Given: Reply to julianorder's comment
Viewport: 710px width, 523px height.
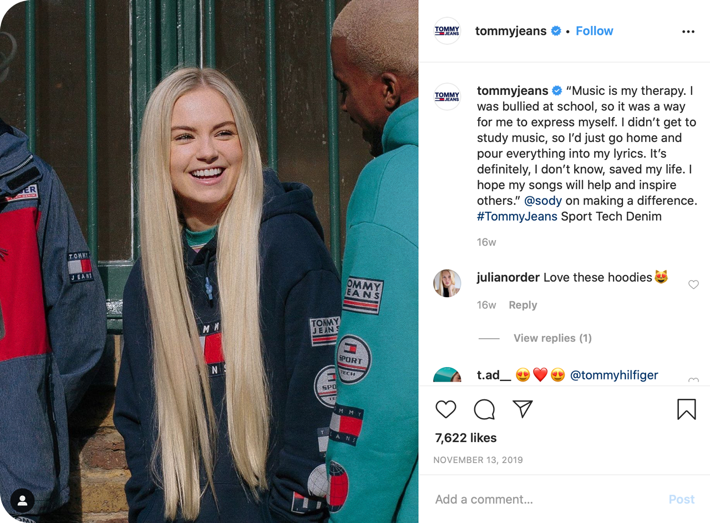Looking at the screenshot, I should click(523, 305).
